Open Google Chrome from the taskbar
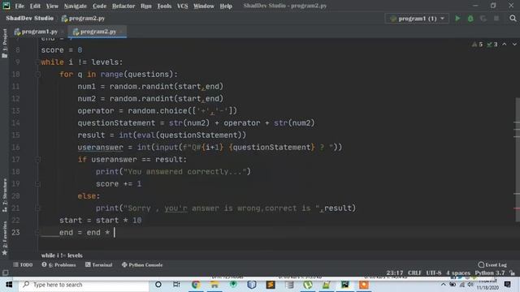520x292 pixels. coord(196,285)
